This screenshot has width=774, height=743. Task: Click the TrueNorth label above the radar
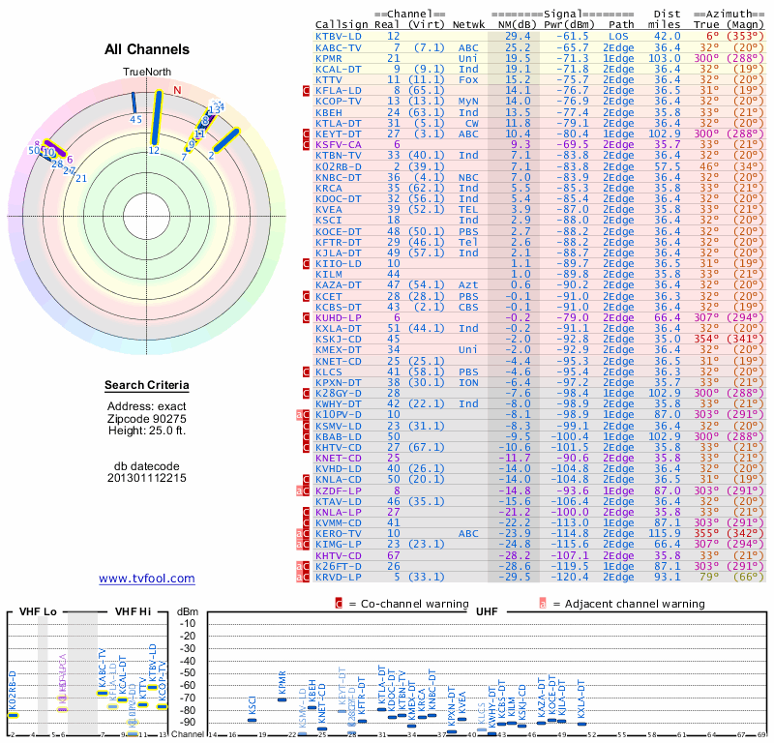(x=147, y=73)
